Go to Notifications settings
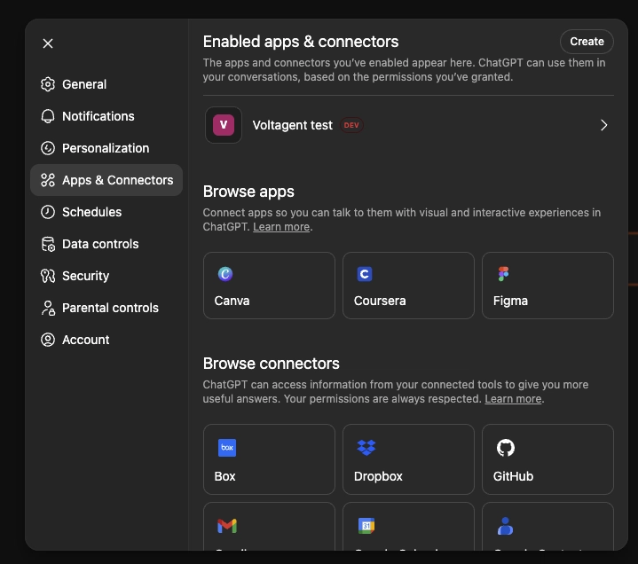The height and width of the screenshot is (564, 638). 98,116
